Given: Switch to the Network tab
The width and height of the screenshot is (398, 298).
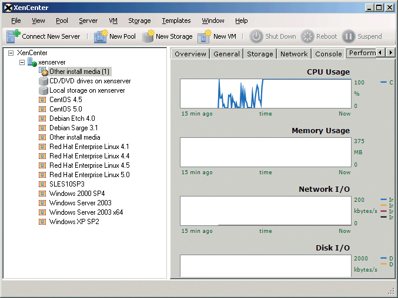Looking at the screenshot, I should pos(294,54).
